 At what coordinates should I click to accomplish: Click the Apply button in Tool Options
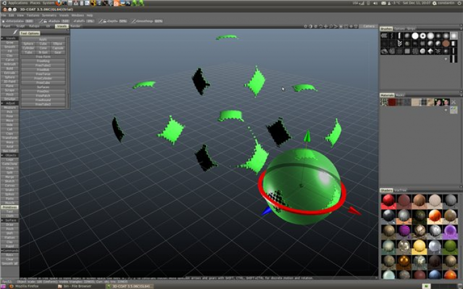tap(43, 39)
